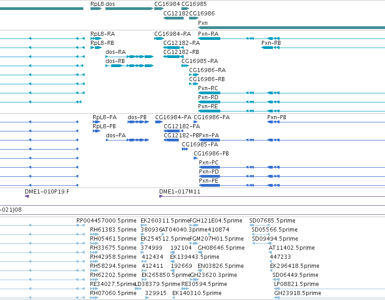Click transcript Pxn-RB label

click(x=271, y=43)
